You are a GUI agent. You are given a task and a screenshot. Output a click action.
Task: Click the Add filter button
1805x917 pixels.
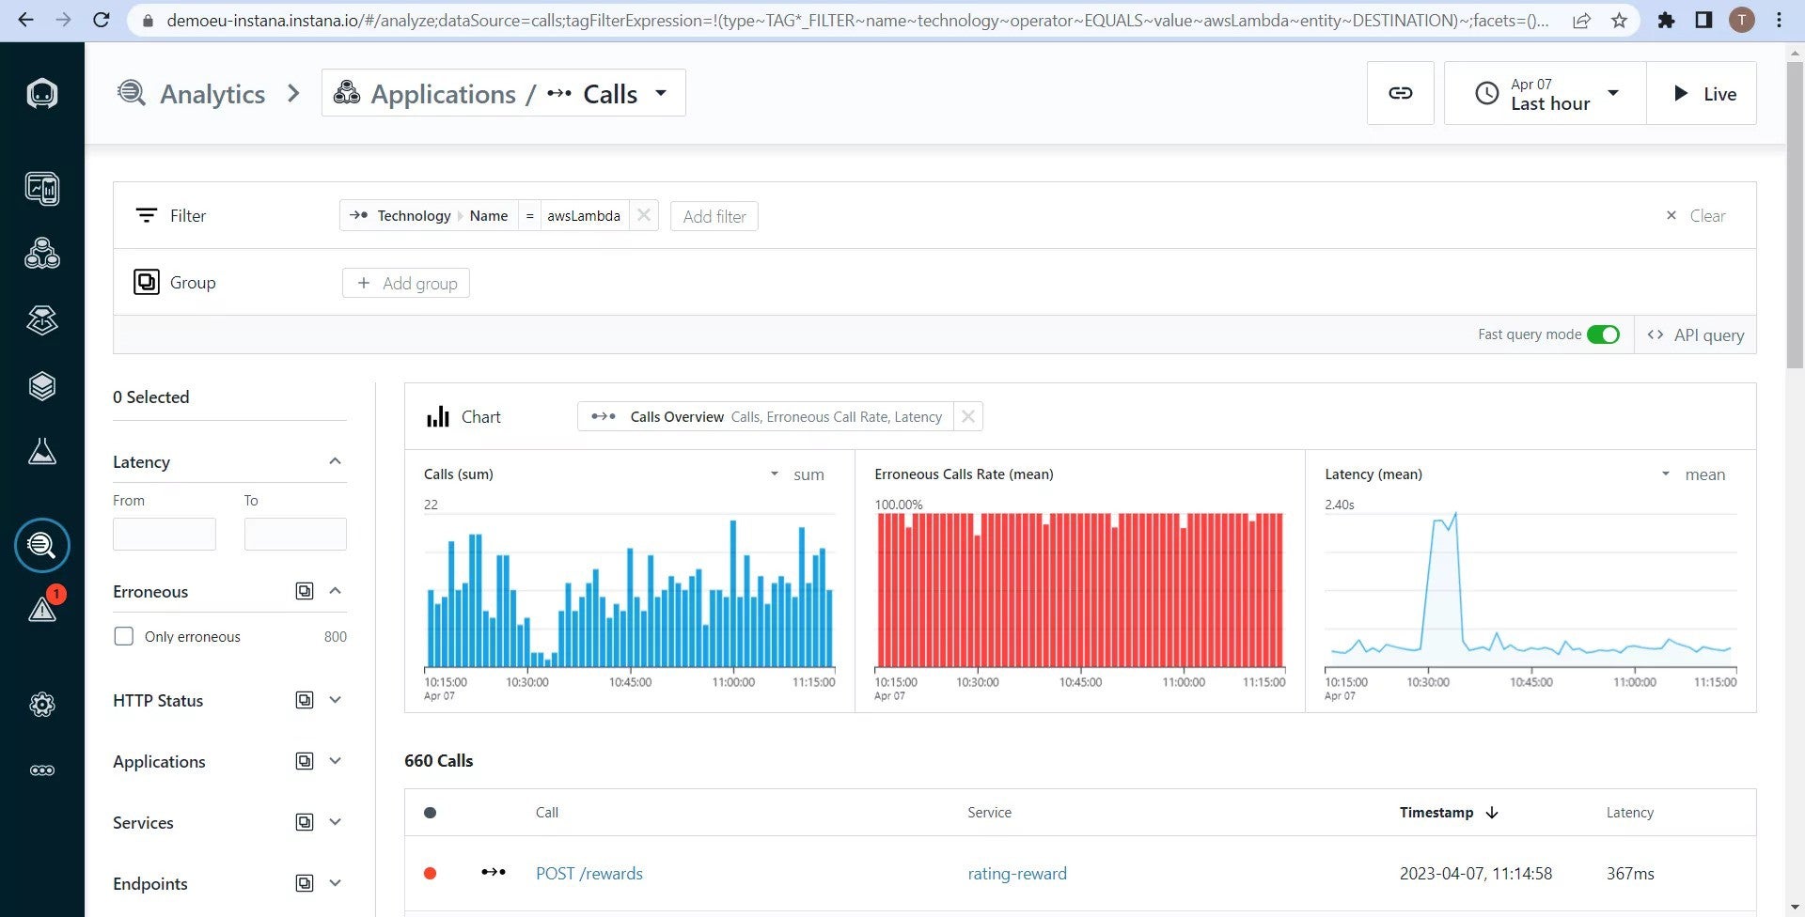click(x=714, y=216)
